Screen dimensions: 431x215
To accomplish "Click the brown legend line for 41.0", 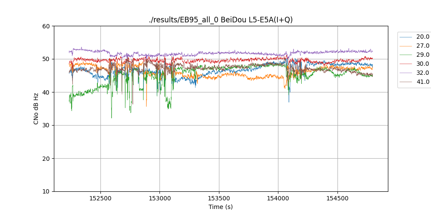I will pyautogui.click(x=406, y=82).
